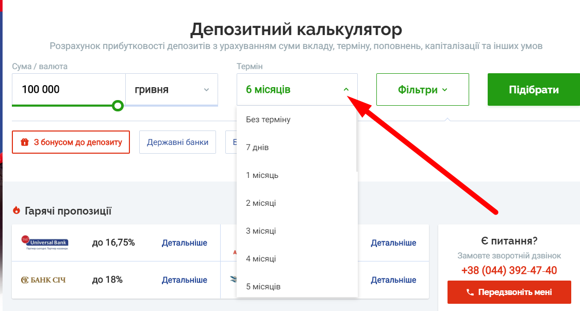
Task: Enable the З бонусом до депозиту filter
Action: point(71,142)
